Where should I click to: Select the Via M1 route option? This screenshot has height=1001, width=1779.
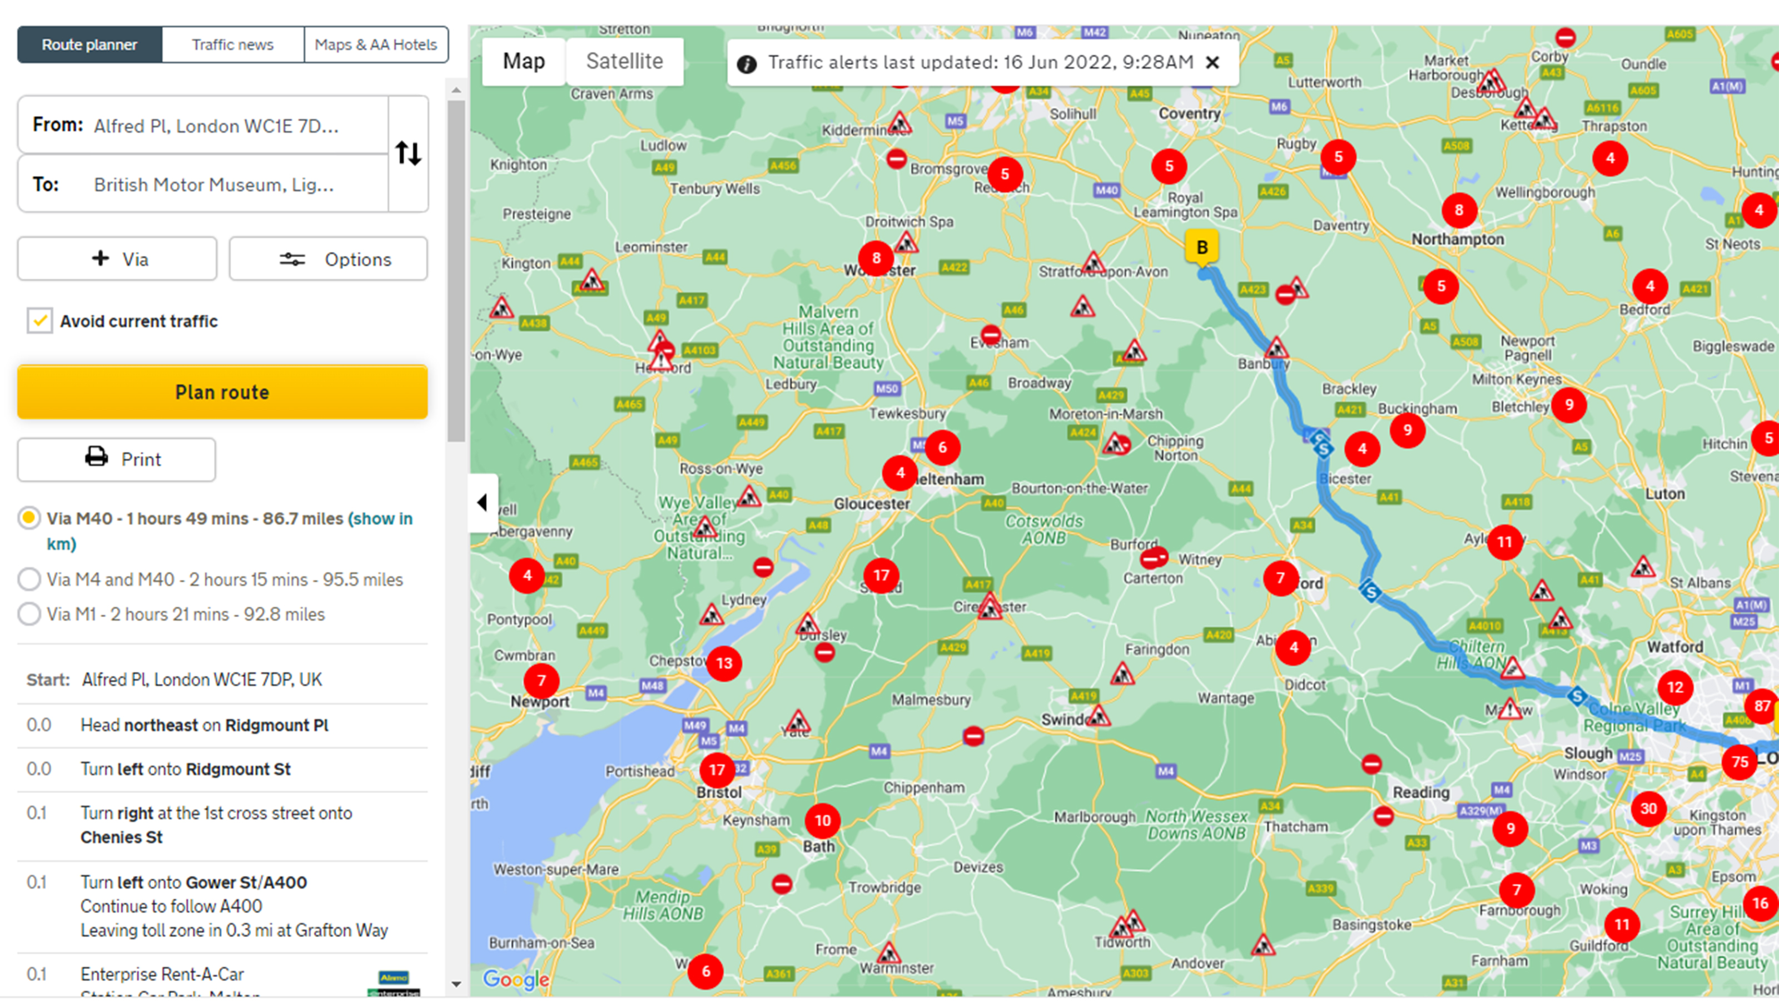point(29,613)
